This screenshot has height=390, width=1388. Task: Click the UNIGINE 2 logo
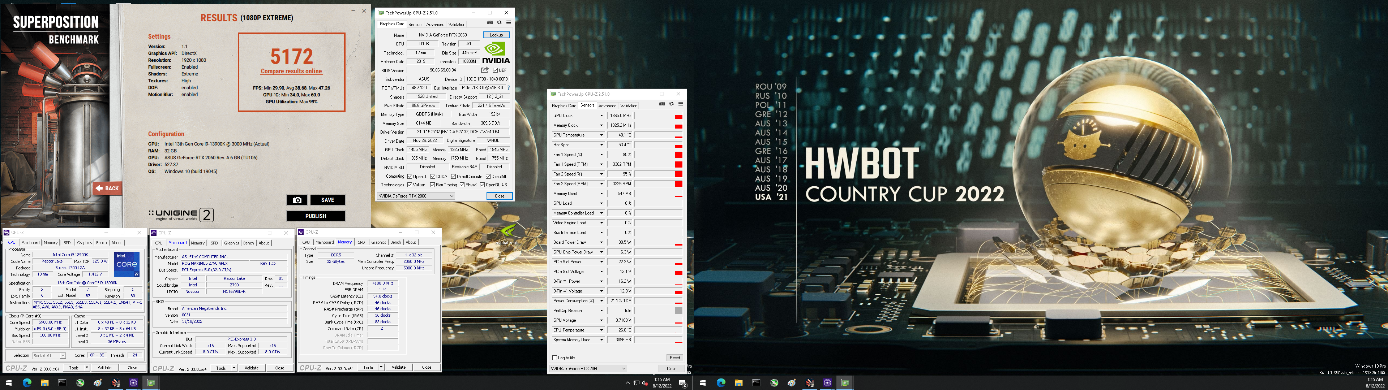pyautogui.click(x=181, y=215)
